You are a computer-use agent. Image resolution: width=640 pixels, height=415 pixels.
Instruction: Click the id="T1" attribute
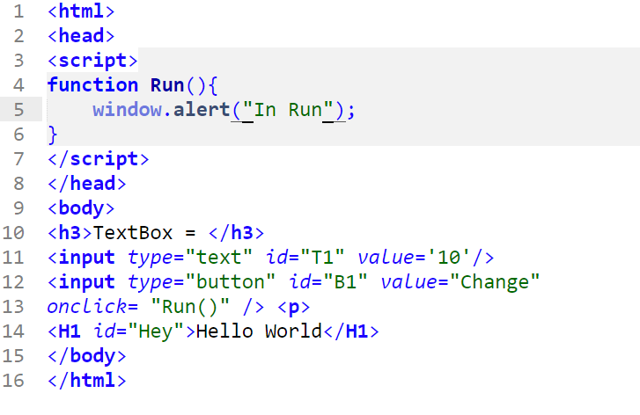click(x=305, y=258)
